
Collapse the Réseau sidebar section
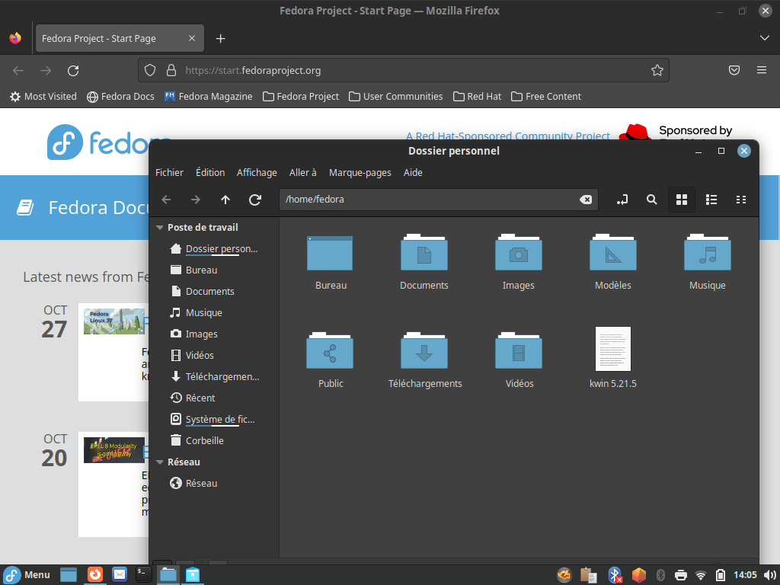[160, 462]
